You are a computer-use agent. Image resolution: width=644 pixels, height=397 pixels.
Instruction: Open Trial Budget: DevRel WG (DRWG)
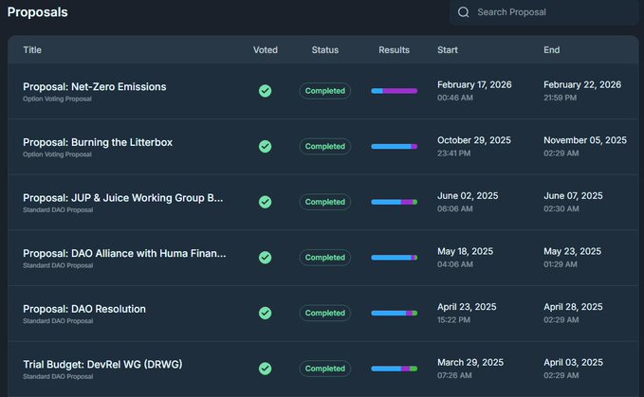[102, 365]
